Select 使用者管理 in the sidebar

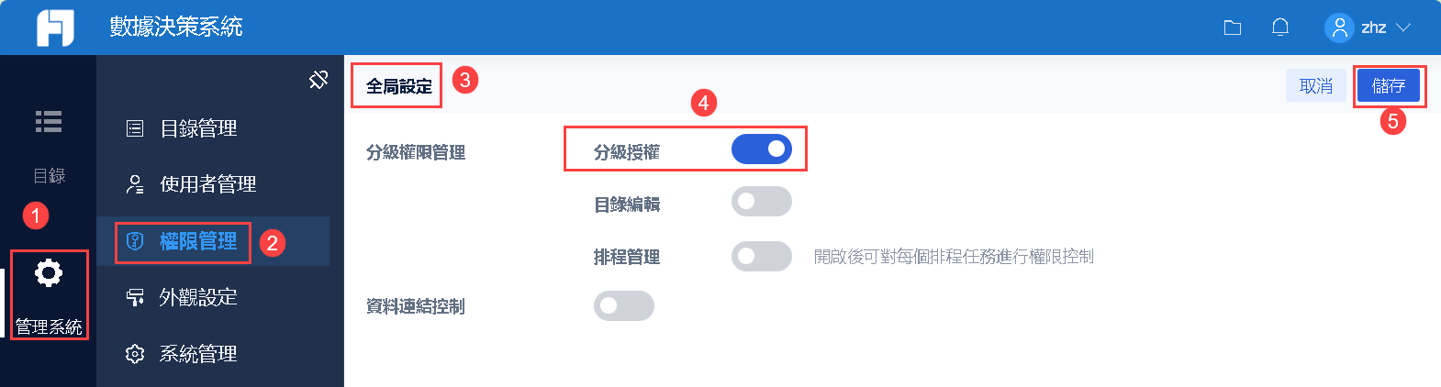click(207, 184)
